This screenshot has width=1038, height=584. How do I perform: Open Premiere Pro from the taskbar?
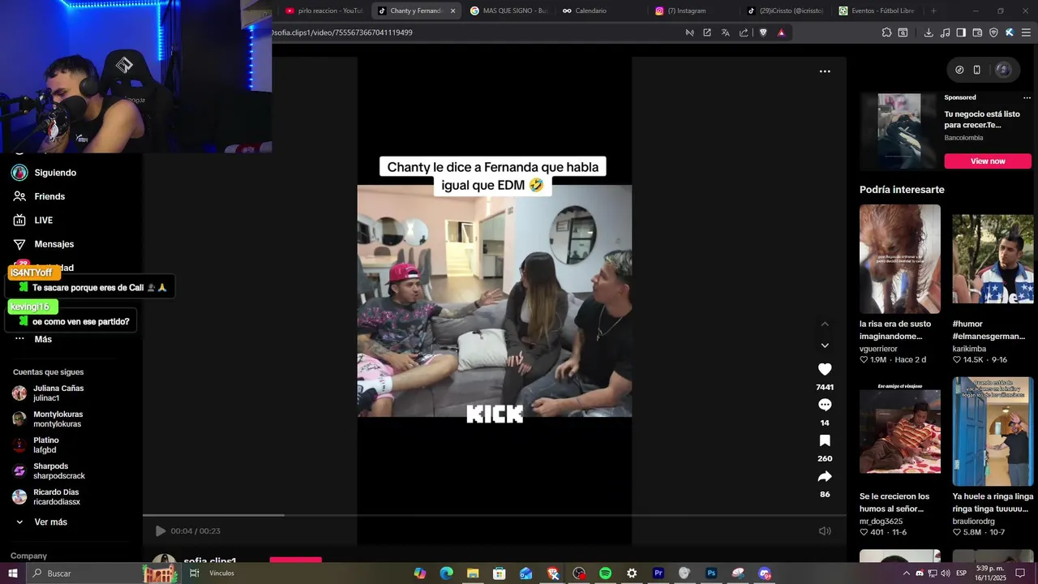(x=658, y=573)
